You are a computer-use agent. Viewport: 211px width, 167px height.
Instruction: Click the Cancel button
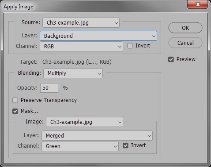[185, 43]
